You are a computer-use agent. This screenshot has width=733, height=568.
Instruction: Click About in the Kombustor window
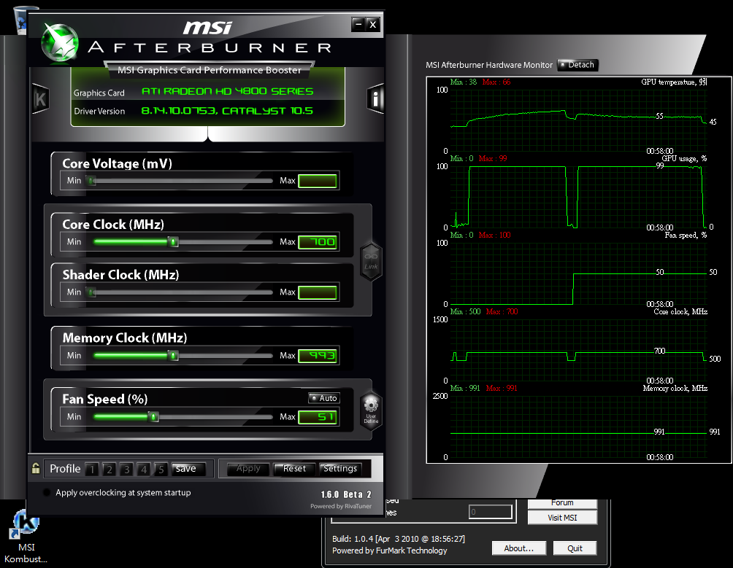coord(519,548)
